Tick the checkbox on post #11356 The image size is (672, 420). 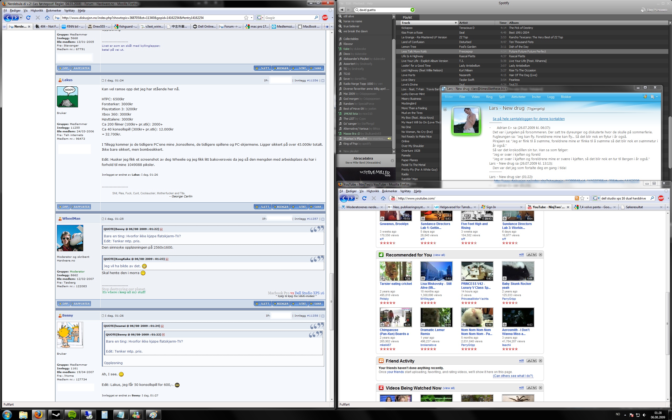click(x=323, y=81)
